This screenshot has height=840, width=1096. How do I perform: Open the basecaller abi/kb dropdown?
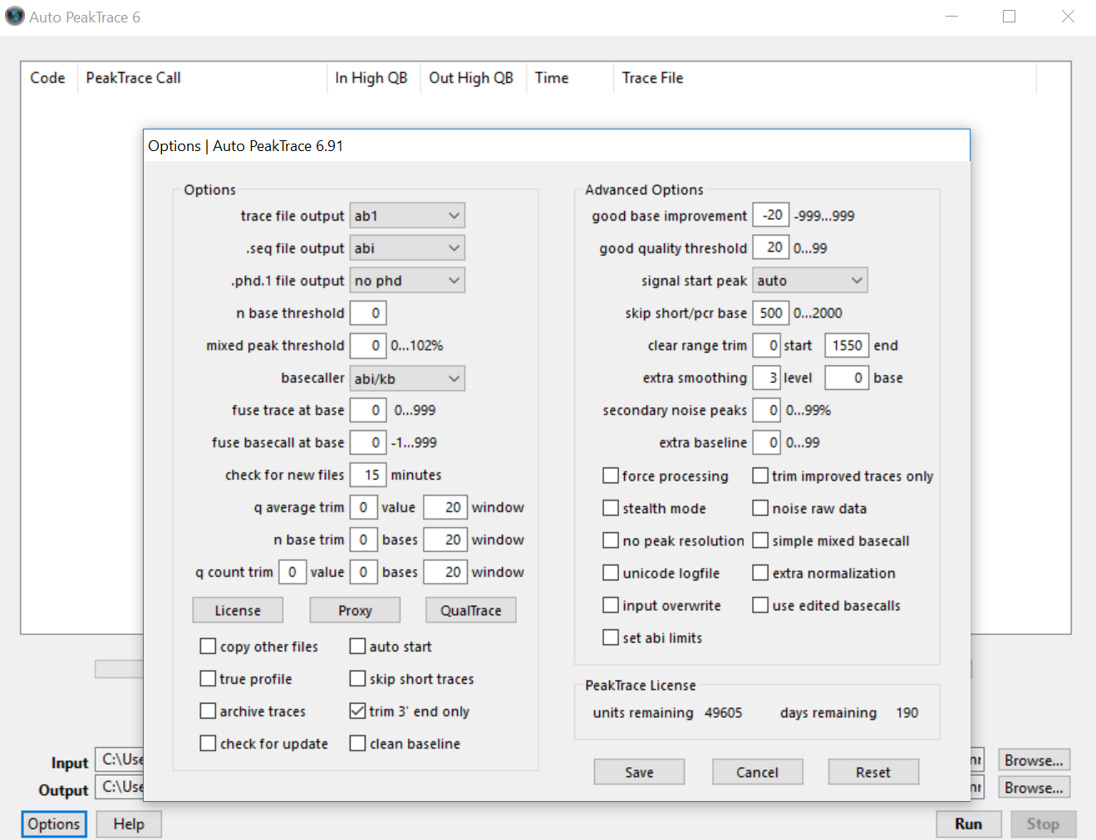[407, 378]
